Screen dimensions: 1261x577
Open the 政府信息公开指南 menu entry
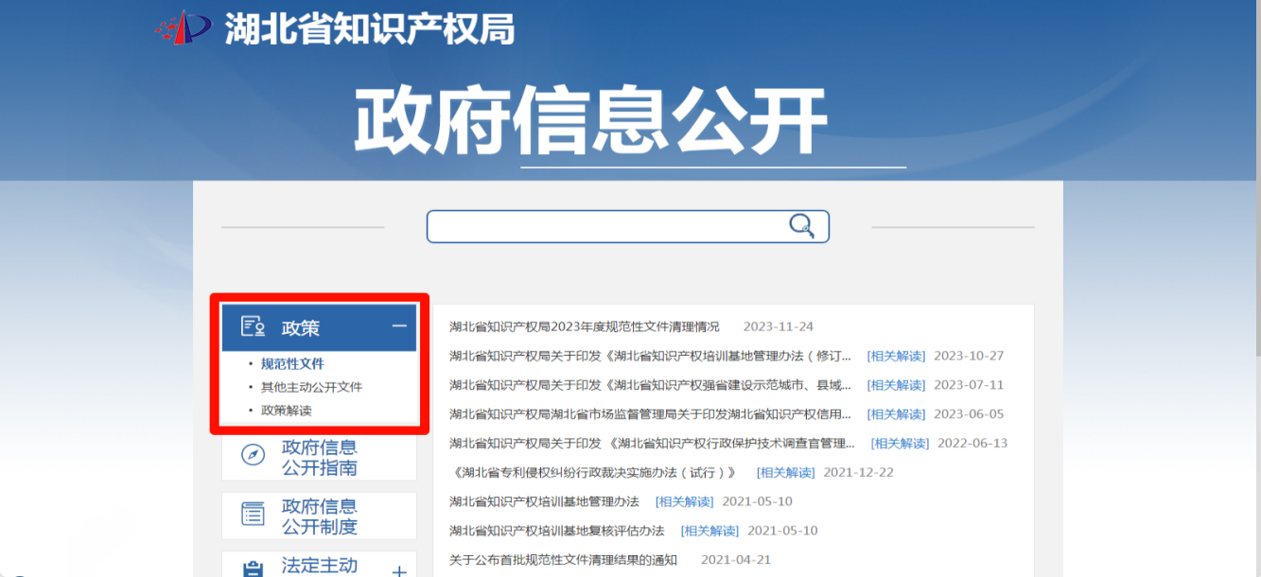(x=319, y=458)
